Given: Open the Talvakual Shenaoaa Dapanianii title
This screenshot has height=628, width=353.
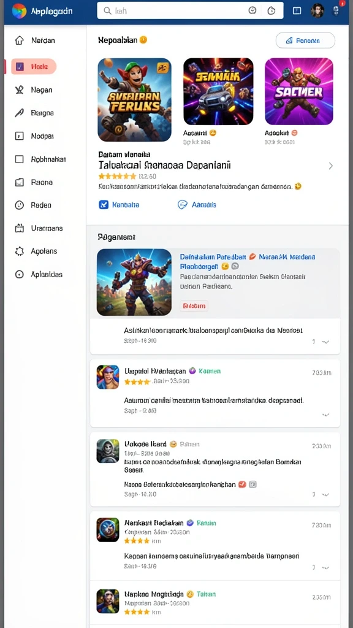Looking at the screenshot, I should click(164, 165).
